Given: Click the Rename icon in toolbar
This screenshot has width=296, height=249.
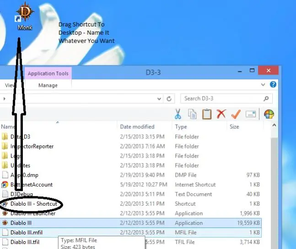Looking at the screenshot, I should (250, 114).
